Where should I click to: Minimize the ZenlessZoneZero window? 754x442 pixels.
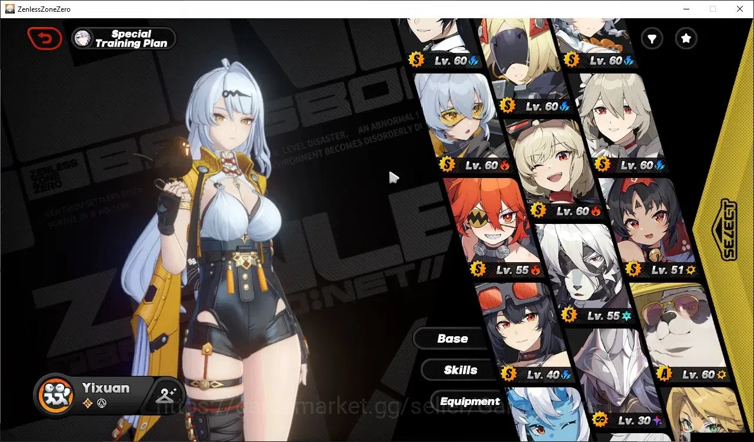(x=686, y=9)
